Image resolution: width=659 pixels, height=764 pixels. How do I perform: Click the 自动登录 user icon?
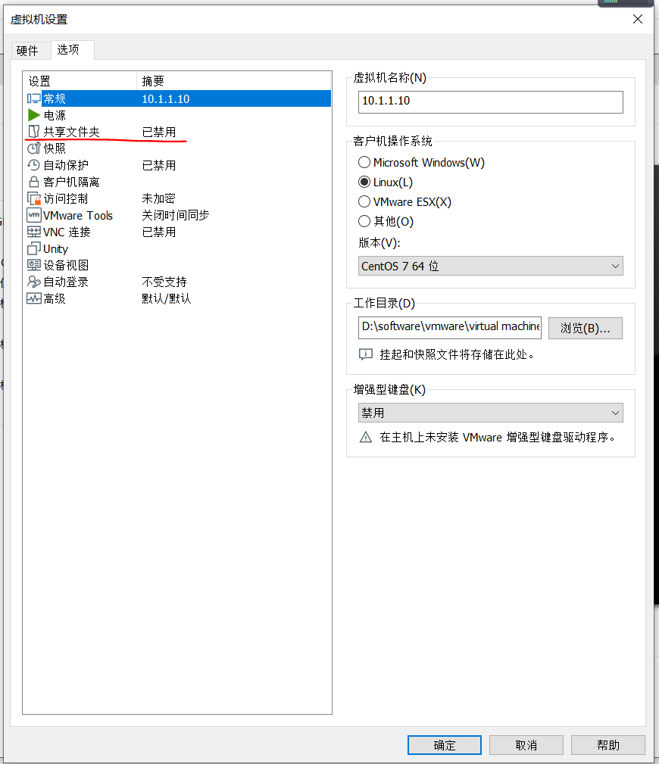point(33,282)
